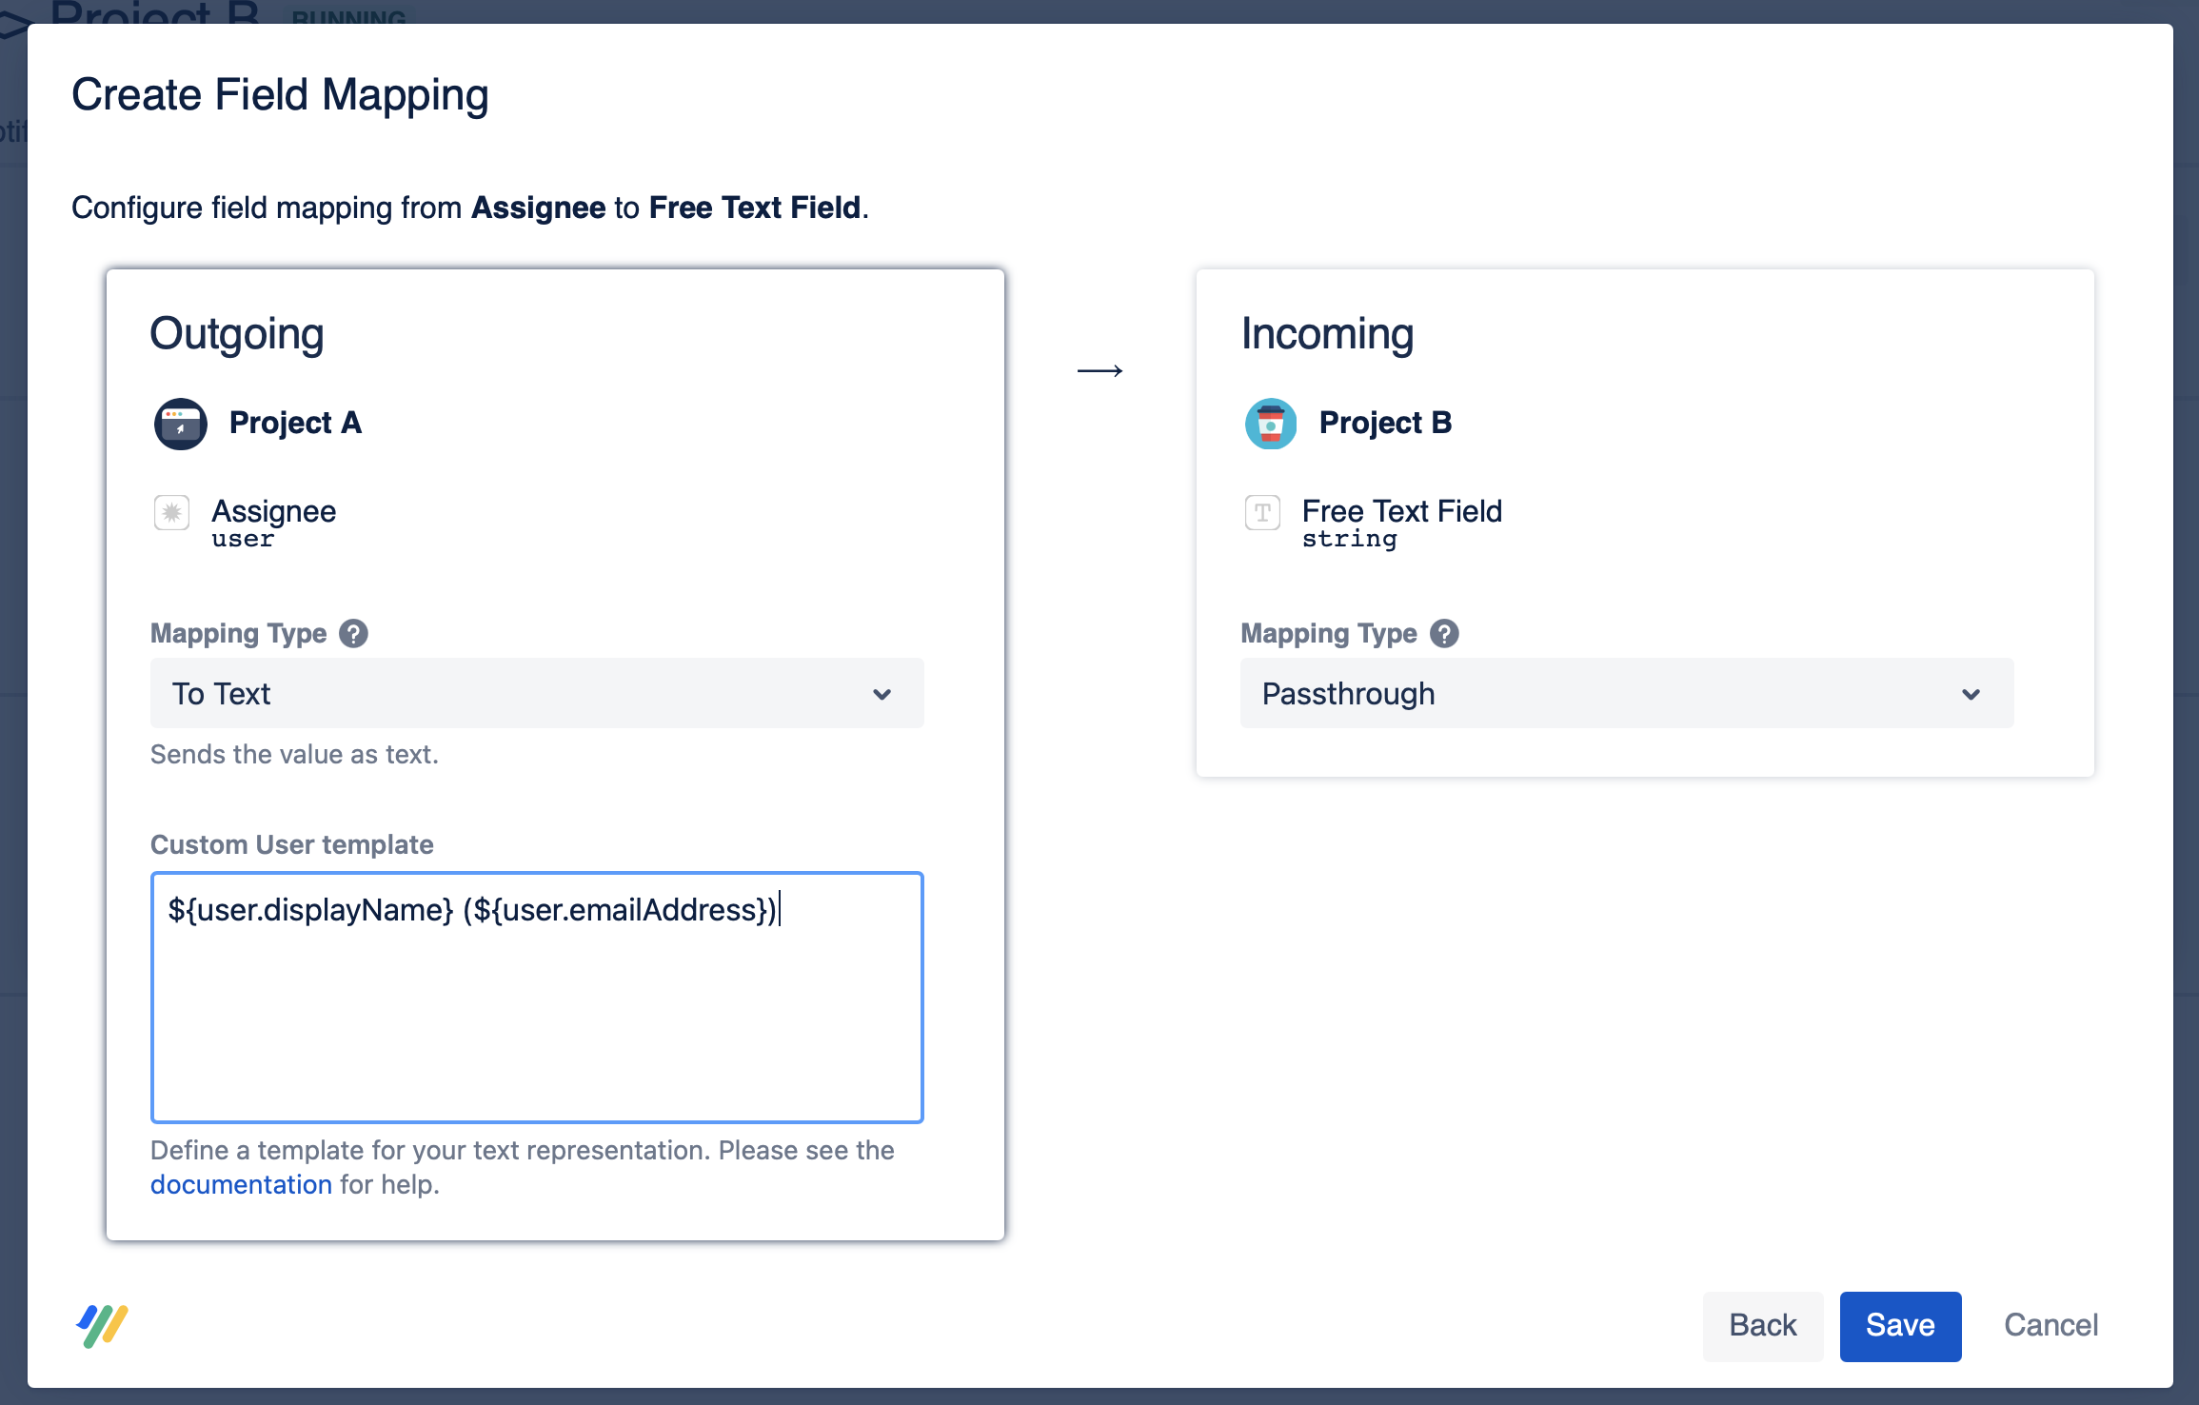Cancel the field mapping dialog

2050,1325
